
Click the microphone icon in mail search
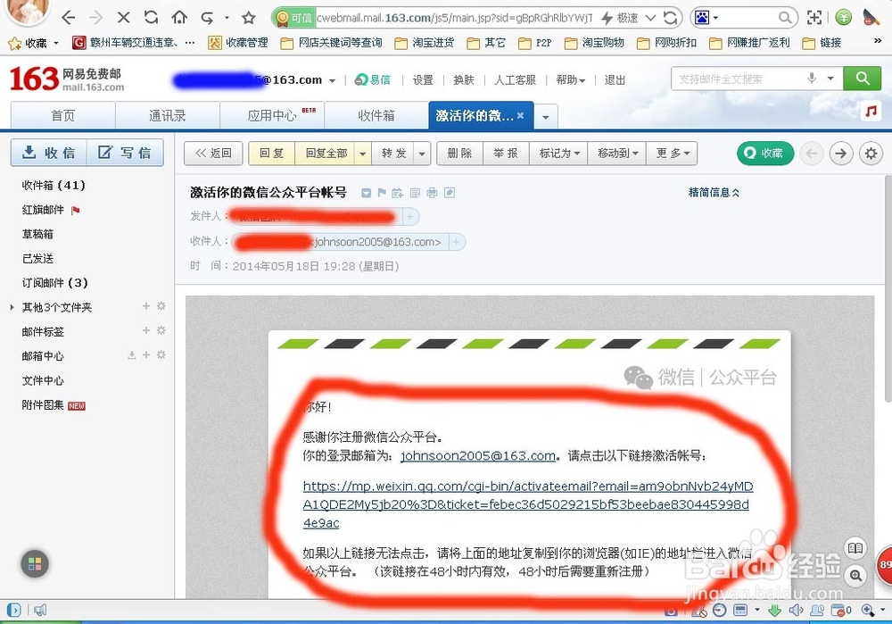coord(812,78)
